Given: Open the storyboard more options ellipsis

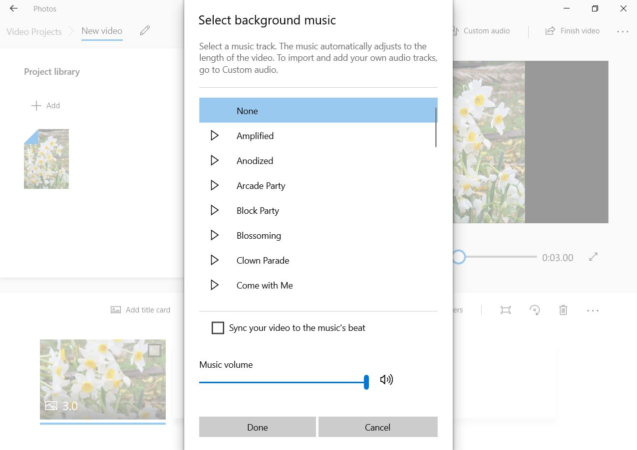Looking at the screenshot, I should coord(593,310).
